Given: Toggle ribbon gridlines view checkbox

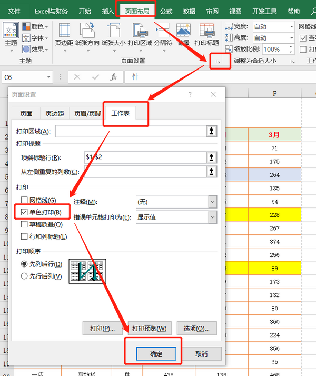Looking at the screenshot, I should click(x=303, y=38).
